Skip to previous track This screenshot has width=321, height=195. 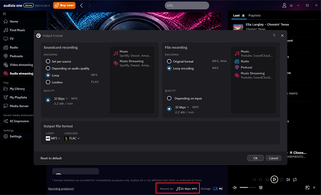pos(260,180)
